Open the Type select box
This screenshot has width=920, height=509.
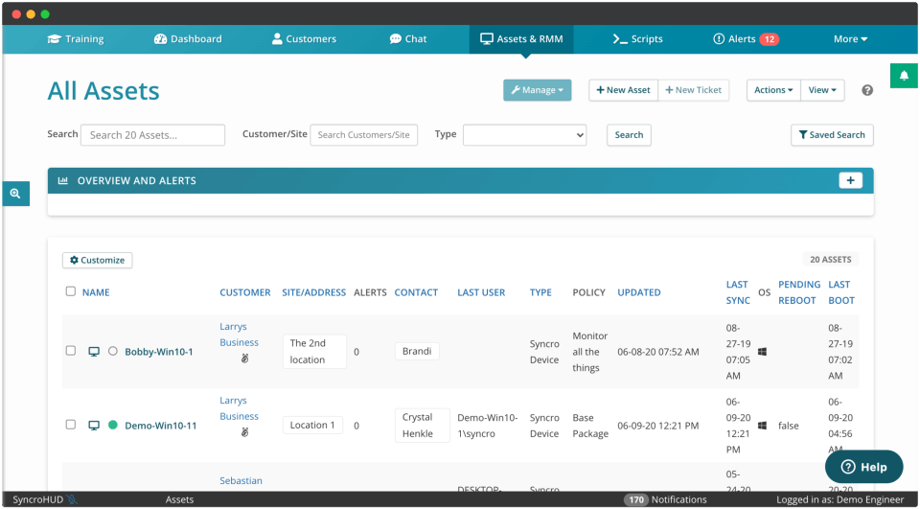(x=524, y=135)
